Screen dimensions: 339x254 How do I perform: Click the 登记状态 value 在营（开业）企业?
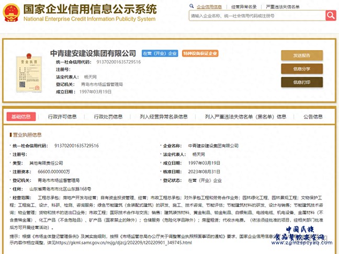tap(205, 180)
